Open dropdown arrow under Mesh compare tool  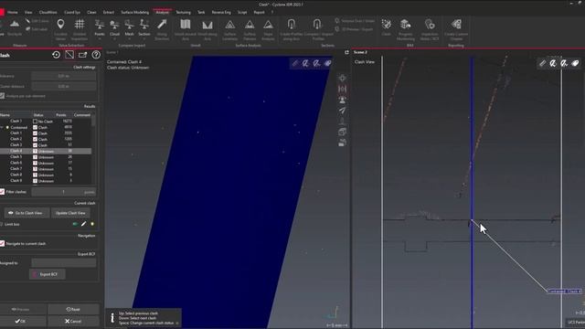tap(129, 38)
